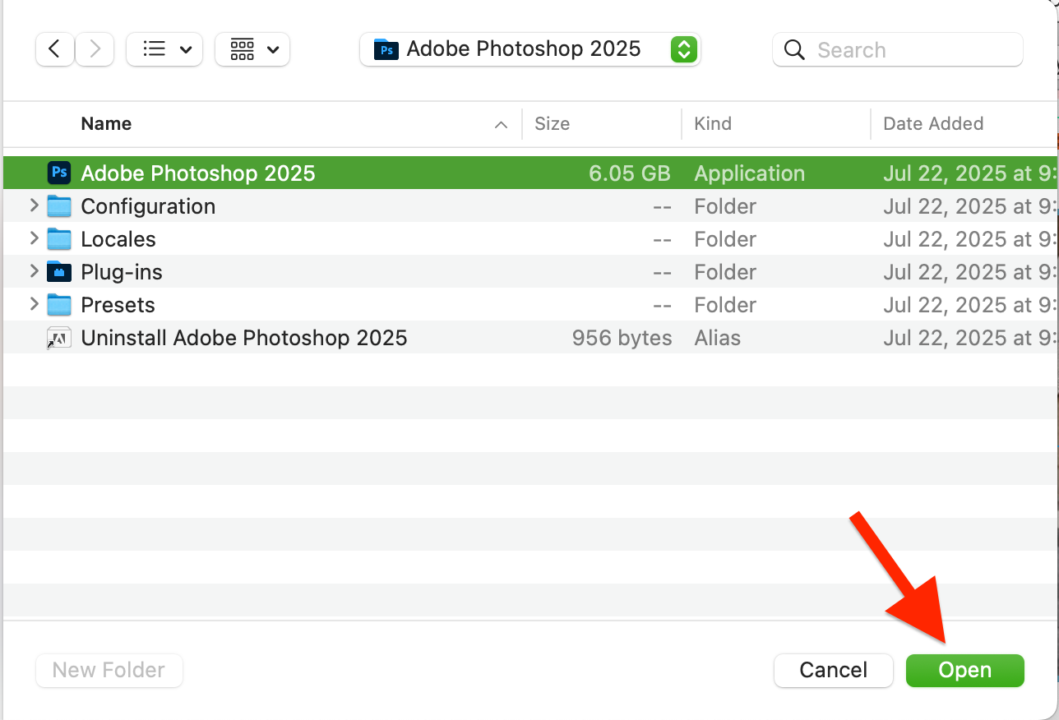1059x720 pixels.
Task: Select the Presets folder name
Action: click(x=118, y=305)
